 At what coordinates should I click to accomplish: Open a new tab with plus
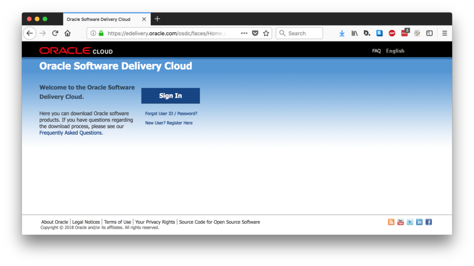[x=157, y=19]
